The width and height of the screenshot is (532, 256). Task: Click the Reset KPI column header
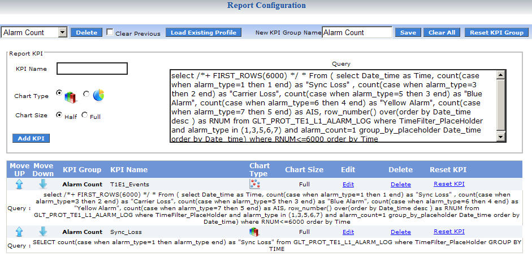click(x=448, y=169)
